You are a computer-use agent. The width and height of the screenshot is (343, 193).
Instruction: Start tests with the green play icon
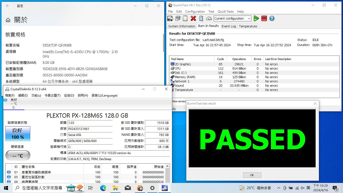[x=256, y=18]
